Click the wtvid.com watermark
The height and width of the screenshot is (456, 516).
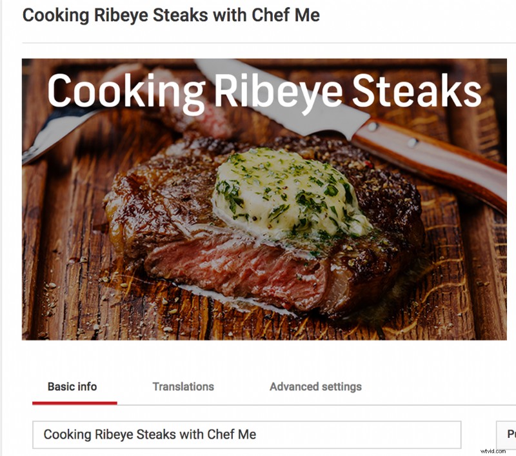pyautogui.click(x=493, y=451)
